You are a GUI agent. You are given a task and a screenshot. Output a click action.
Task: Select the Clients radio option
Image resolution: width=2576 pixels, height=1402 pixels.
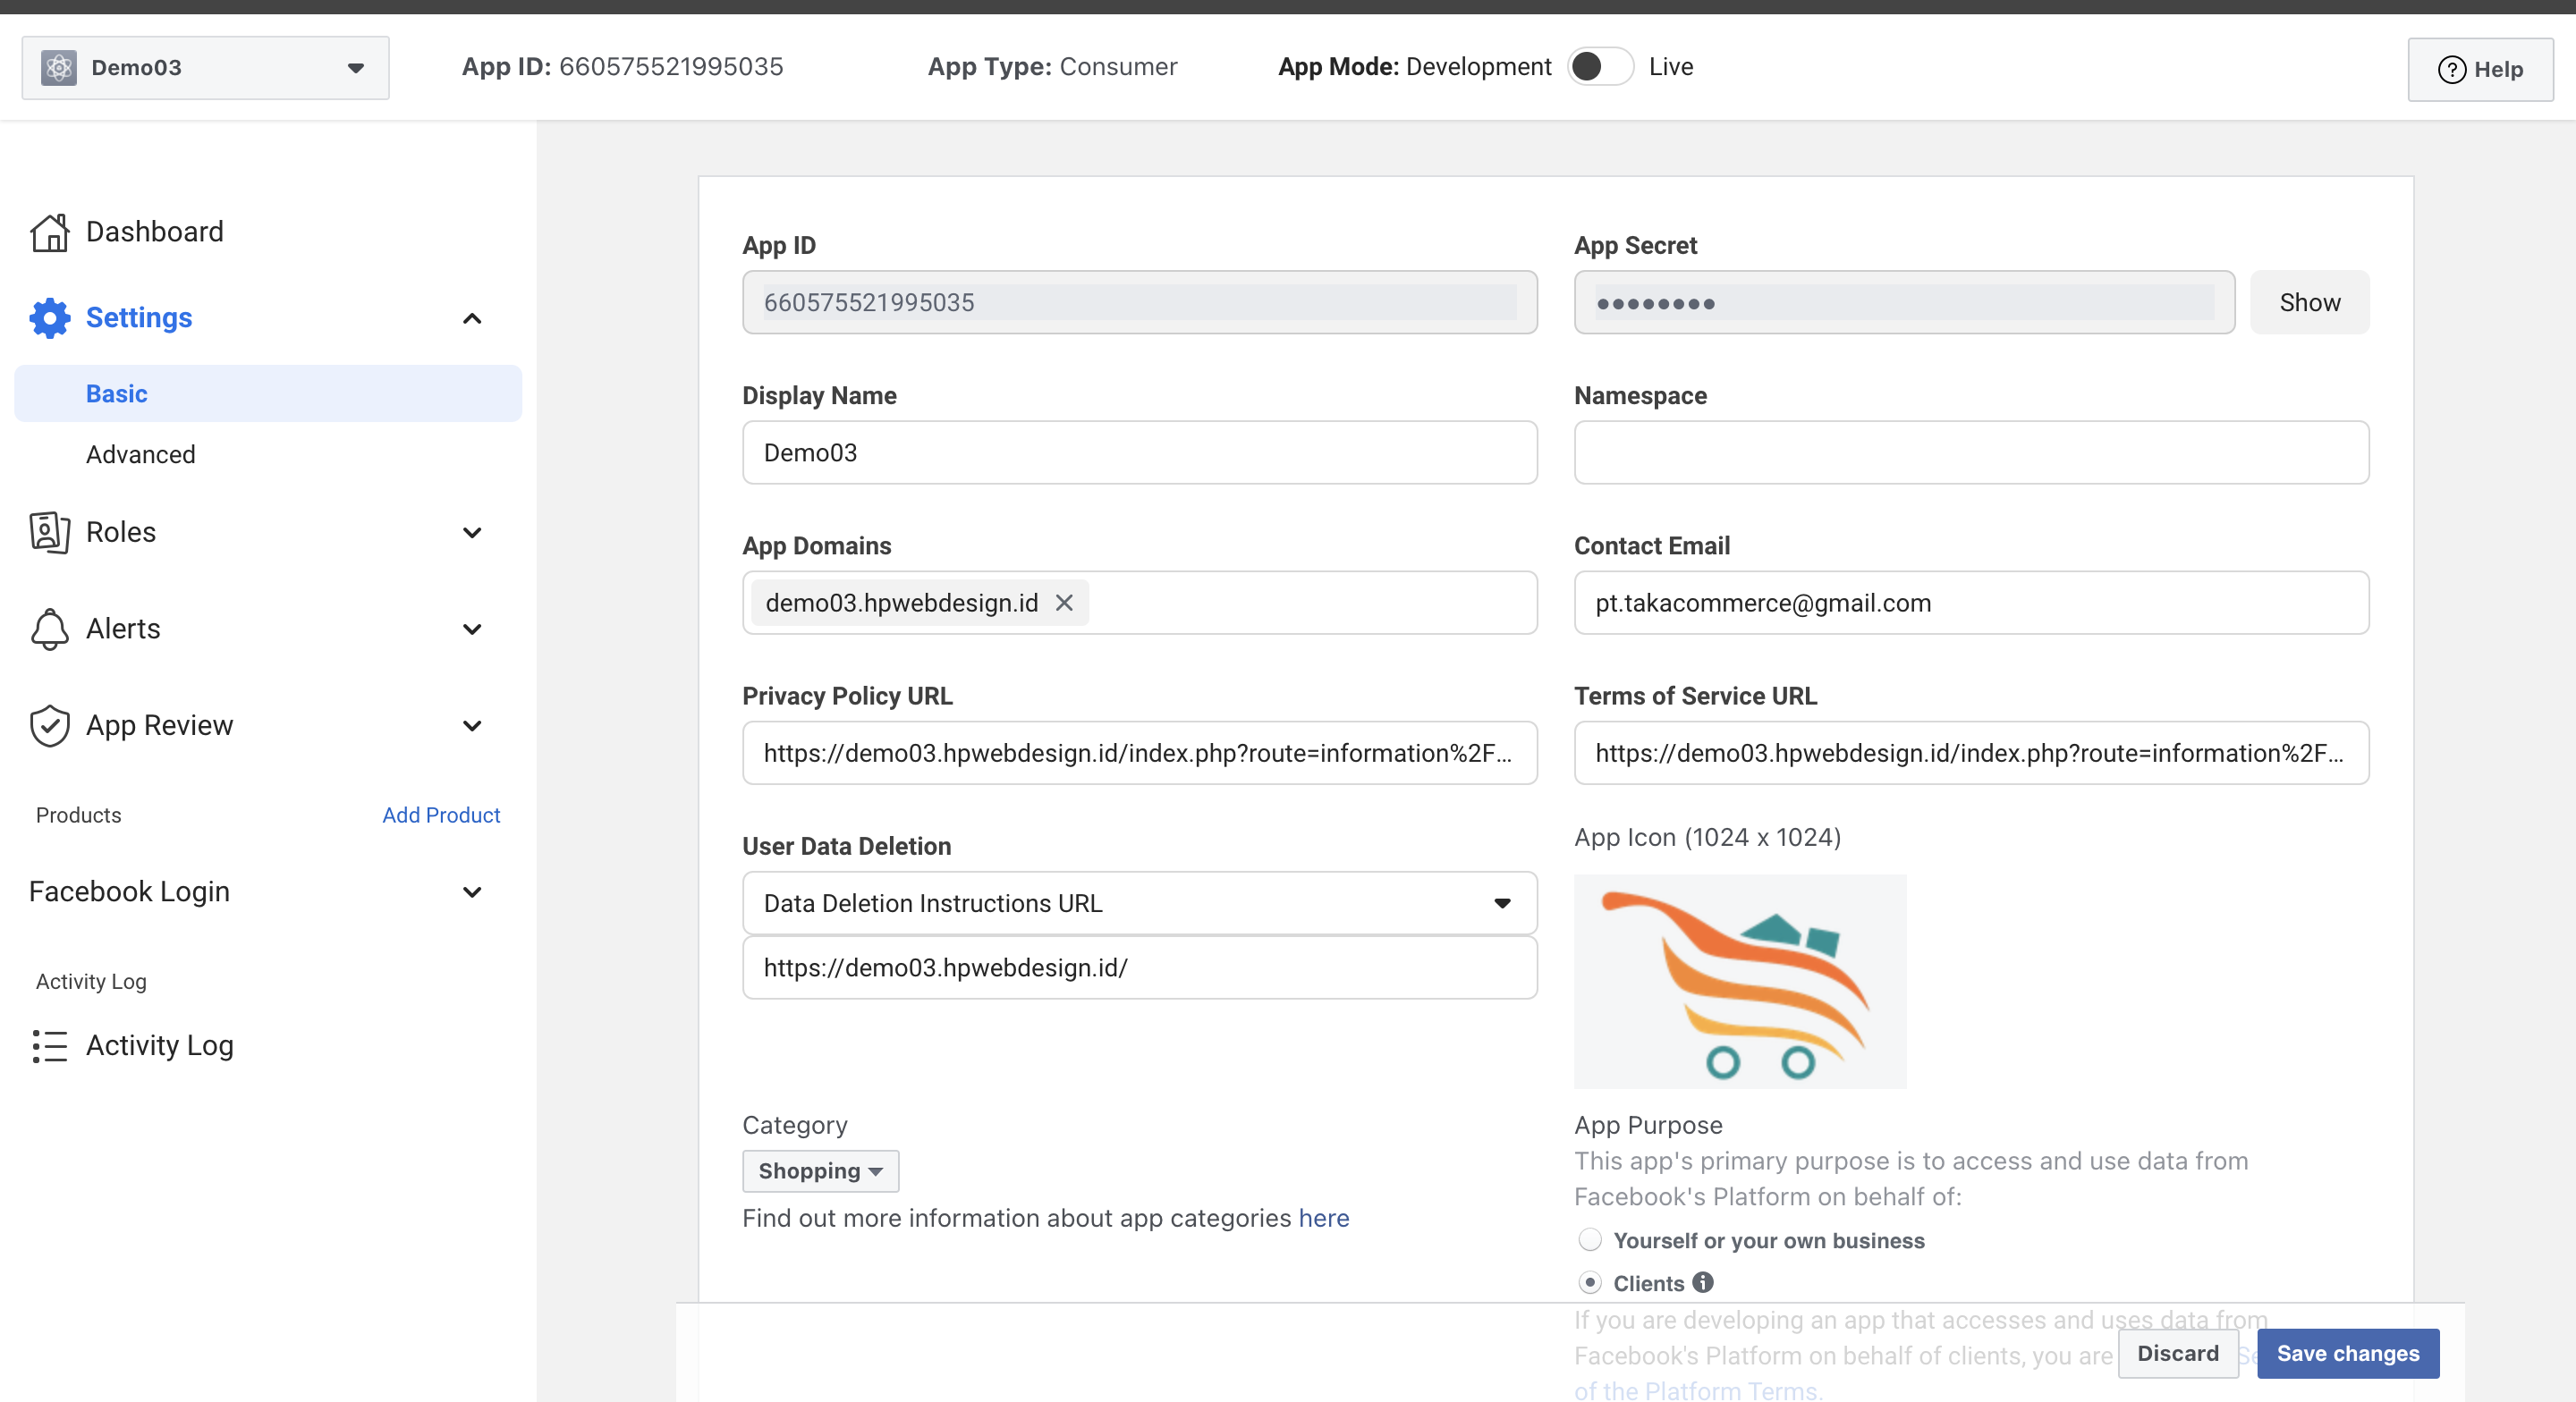coord(1589,1283)
